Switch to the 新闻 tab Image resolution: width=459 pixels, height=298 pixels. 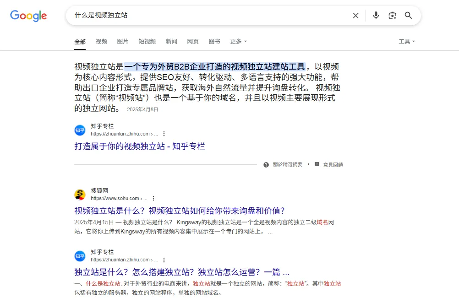tap(171, 41)
